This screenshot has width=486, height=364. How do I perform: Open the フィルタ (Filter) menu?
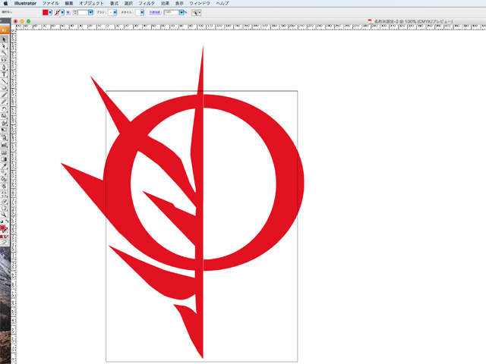click(x=147, y=3)
